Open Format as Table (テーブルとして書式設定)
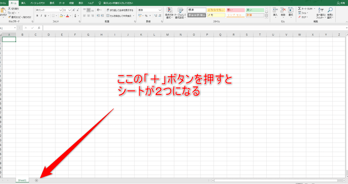Viewport: 348px width, 184px height. [x=180, y=13]
